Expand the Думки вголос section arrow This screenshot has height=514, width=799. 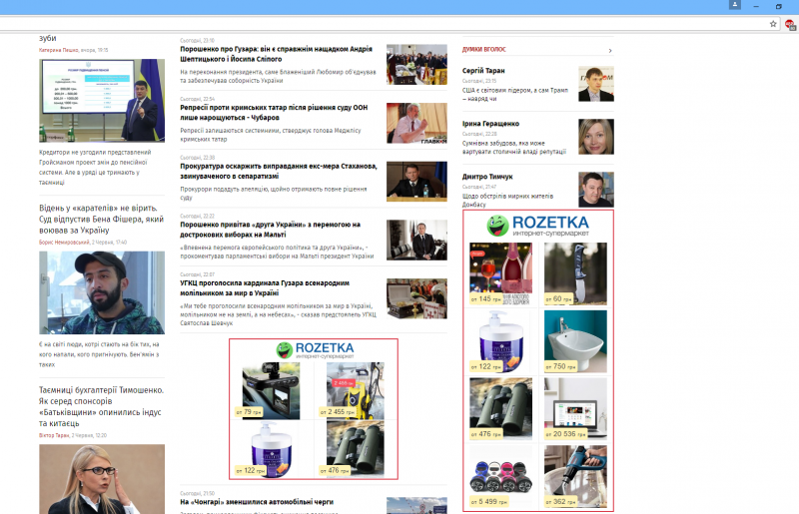click(x=610, y=51)
